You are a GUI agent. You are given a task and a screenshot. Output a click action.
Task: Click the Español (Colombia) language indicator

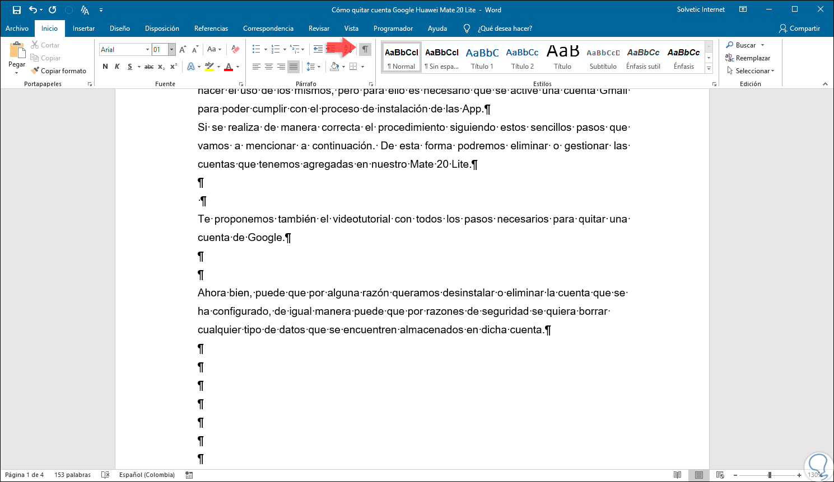pyautogui.click(x=147, y=475)
